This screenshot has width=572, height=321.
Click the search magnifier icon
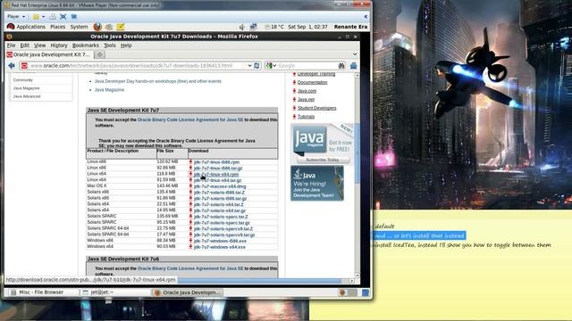tap(341, 65)
